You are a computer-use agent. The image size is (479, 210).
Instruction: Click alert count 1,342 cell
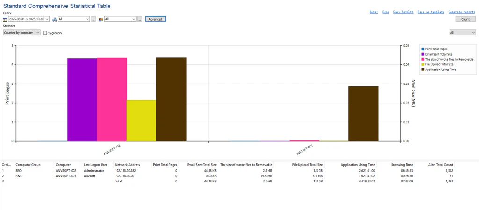pos(449,171)
